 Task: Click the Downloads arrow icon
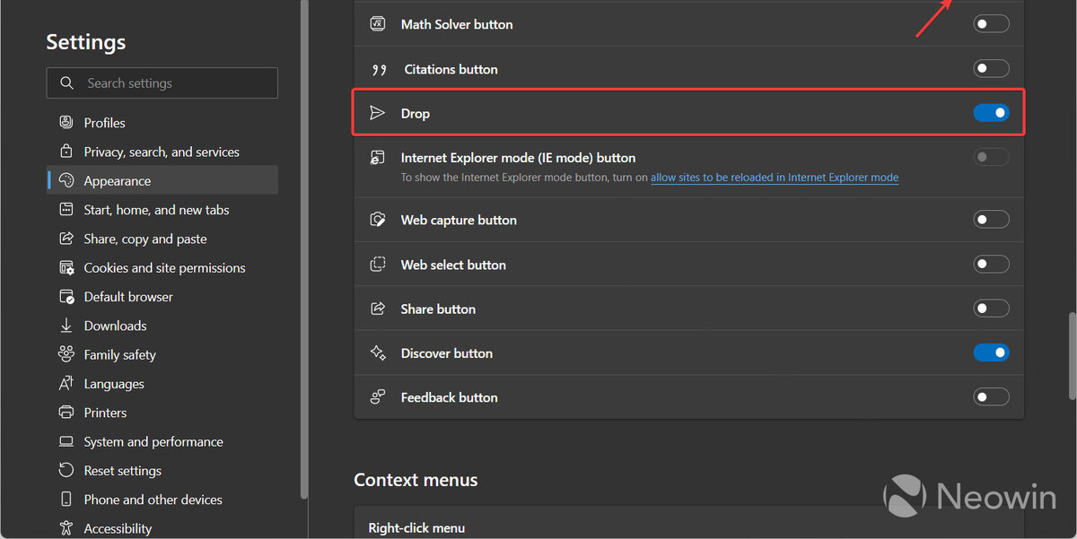click(66, 326)
